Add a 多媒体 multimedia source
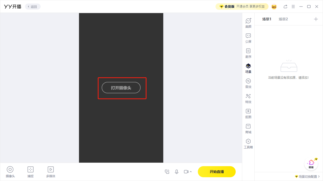Image resolution: width=323 pixels, height=181 pixels. tap(51, 172)
